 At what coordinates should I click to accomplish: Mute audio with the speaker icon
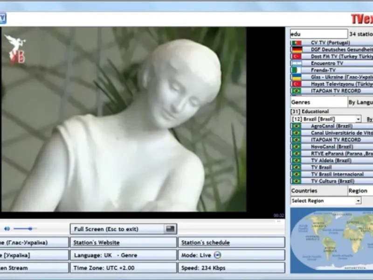pyautogui.click(x=7, y=229)
